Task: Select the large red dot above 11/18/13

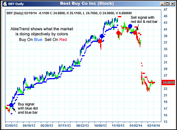Action: [x=118, y=33]
